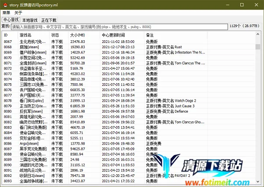Click update time 2021-07-04 16:19:14

[x=118, y=133]
